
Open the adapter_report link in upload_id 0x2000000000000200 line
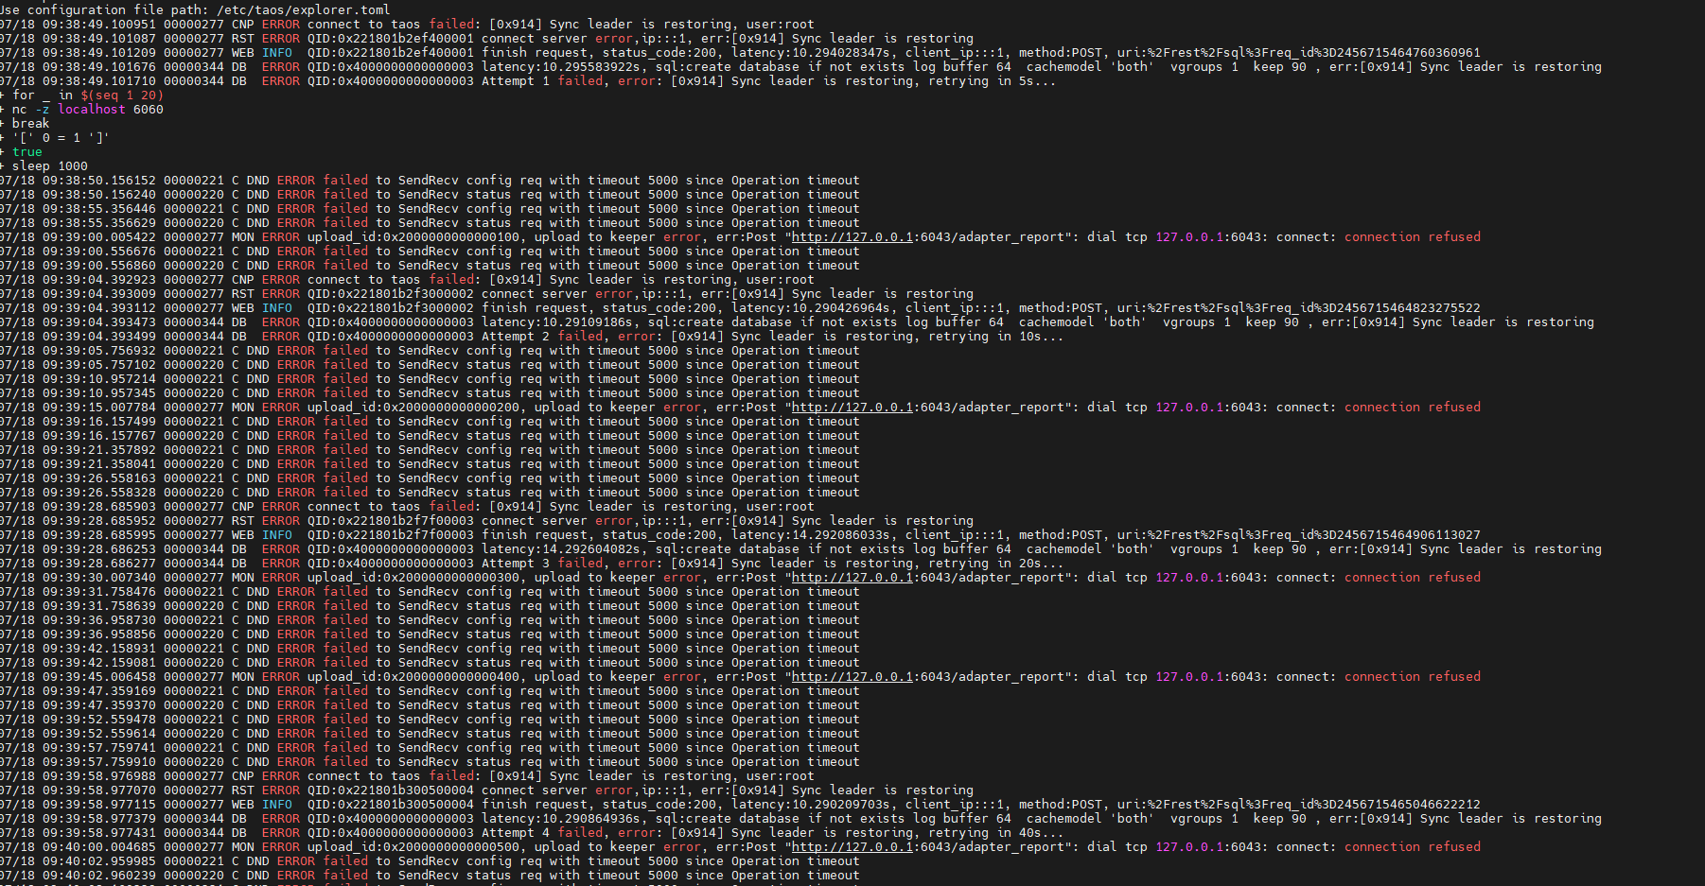[x=852, y=408]
